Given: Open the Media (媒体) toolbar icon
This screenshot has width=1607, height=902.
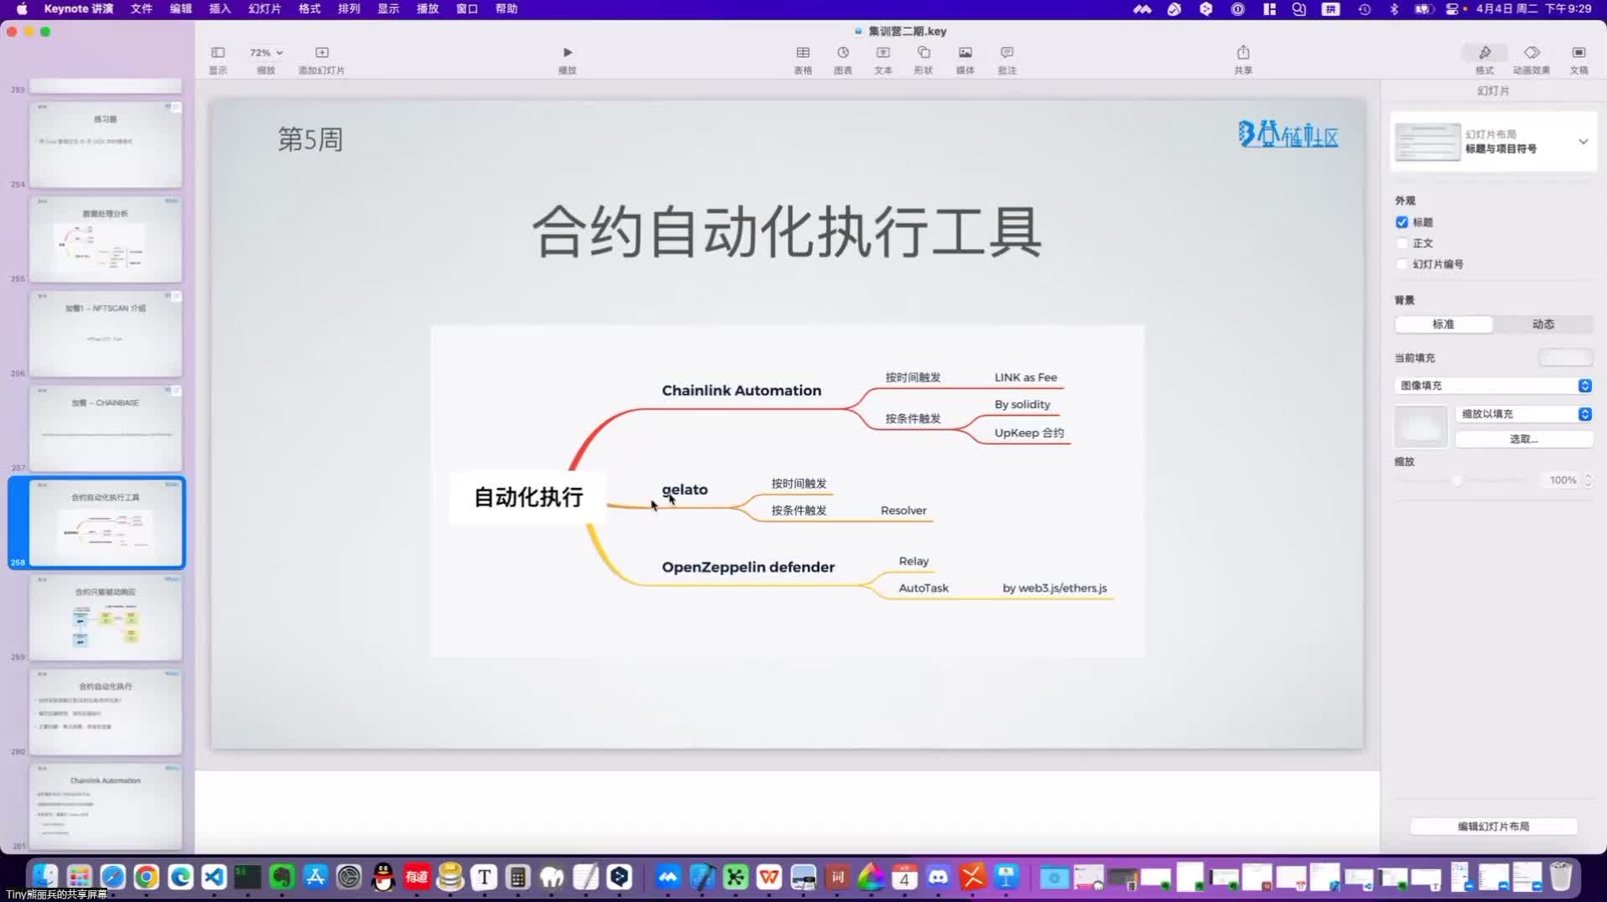Looking at the screenshot, I should pos(965,53).
